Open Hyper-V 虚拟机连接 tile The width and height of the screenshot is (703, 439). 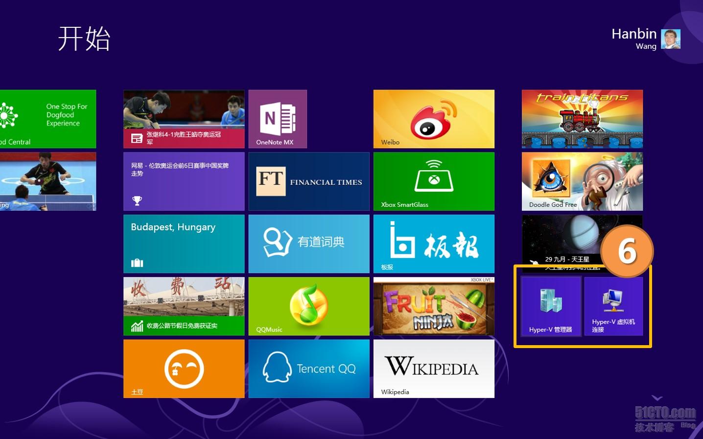pyautogui.click(x=613, y=307)
